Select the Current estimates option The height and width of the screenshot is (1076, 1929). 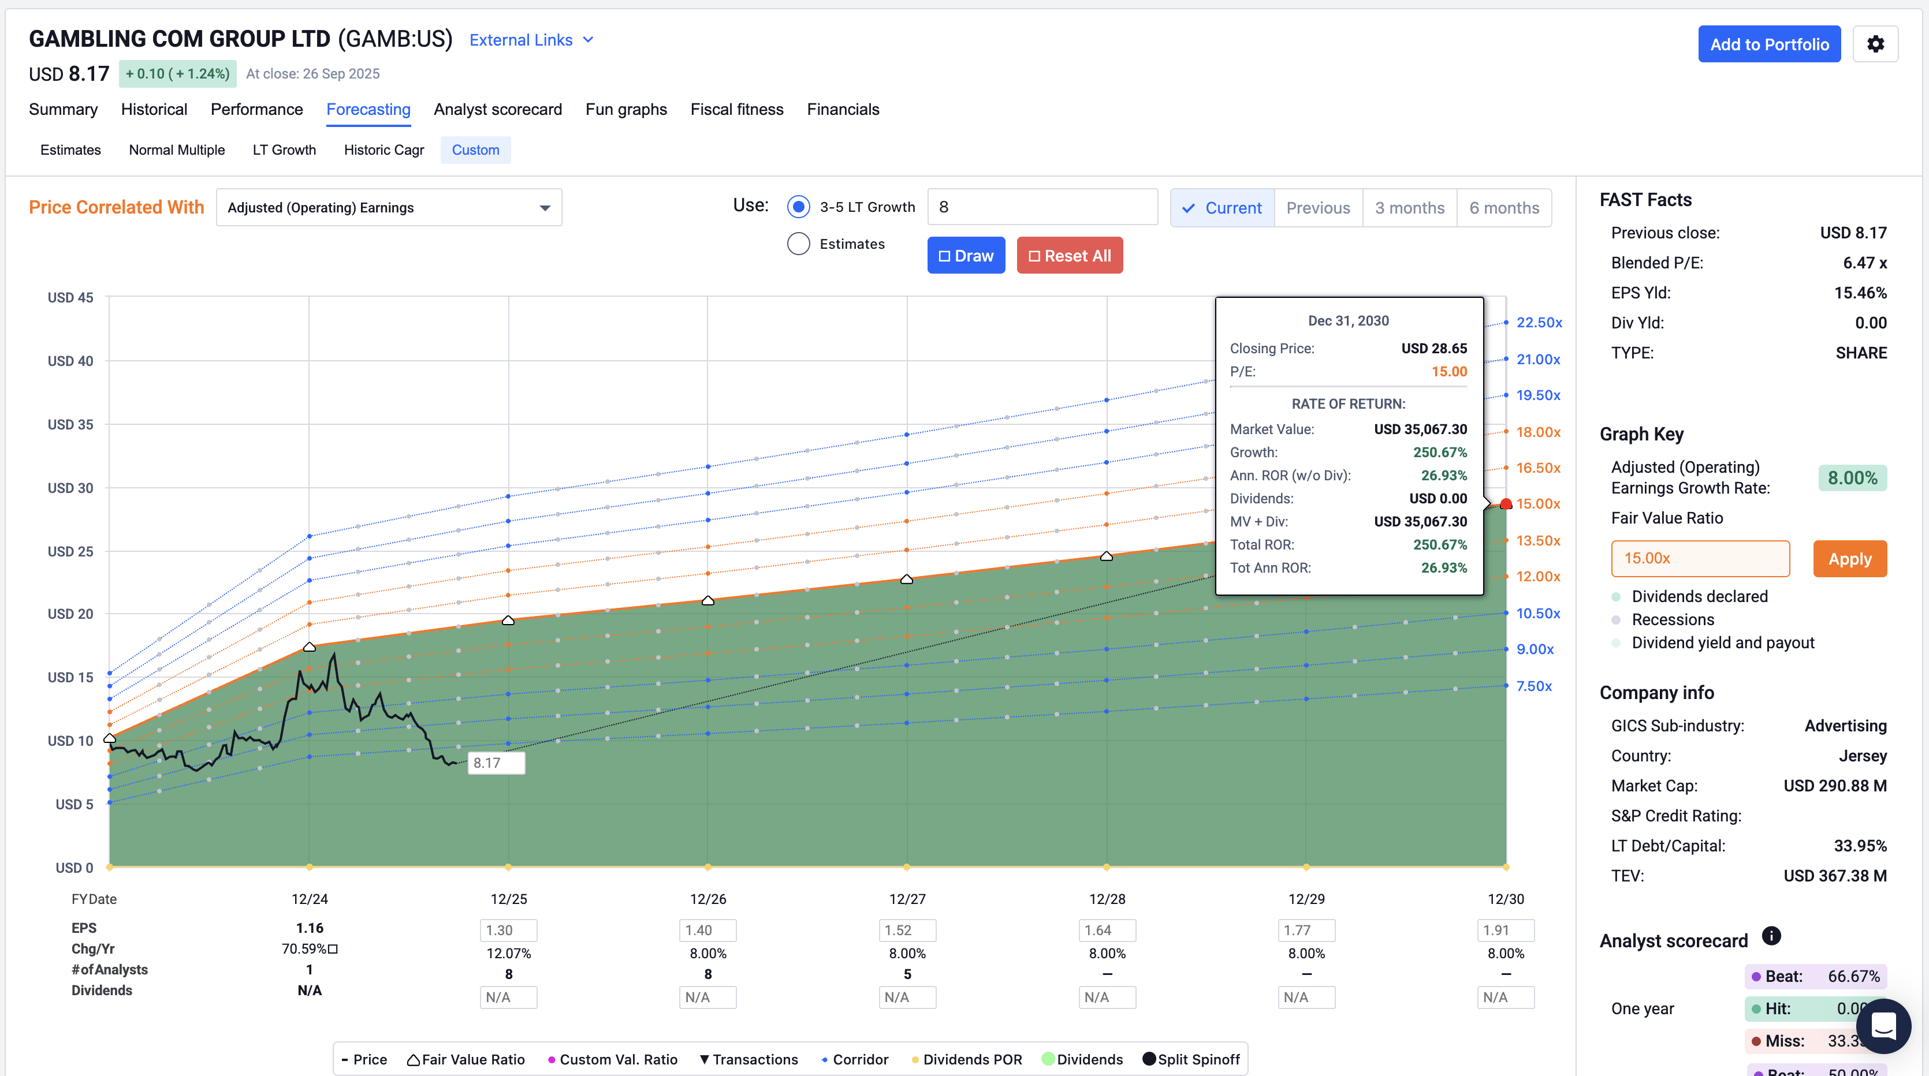[1222, 207]
